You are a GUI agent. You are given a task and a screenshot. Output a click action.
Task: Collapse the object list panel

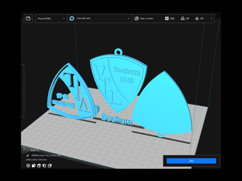(x=27, y=150)
